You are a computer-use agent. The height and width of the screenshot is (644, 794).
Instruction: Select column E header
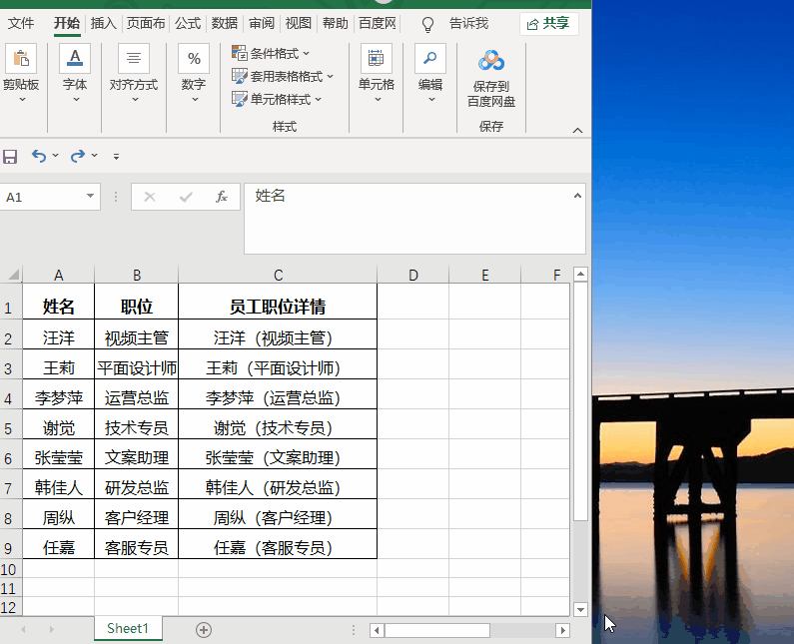pyautogui.click(x=485, y=275)
